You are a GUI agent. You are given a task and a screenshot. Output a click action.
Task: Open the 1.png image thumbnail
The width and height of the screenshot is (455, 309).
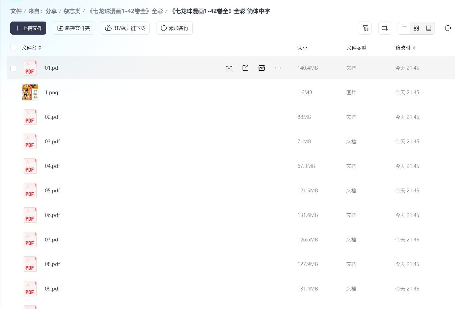30,92
